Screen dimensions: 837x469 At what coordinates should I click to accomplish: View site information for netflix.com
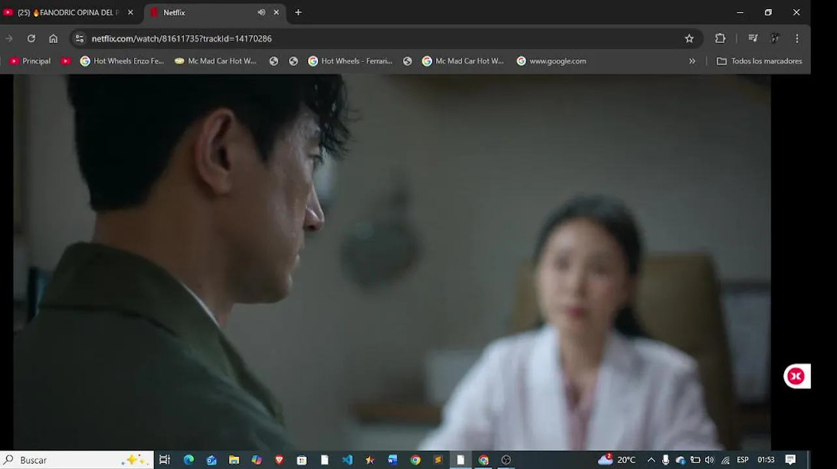click(x=80, y=38)
